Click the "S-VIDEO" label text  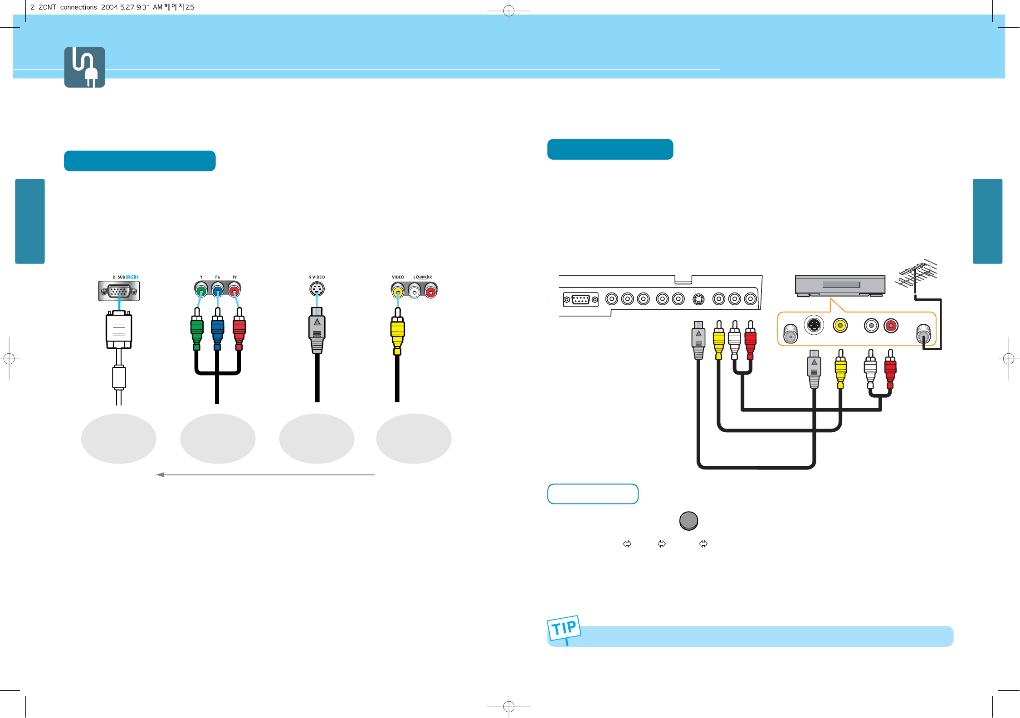(x=317, y=277)
